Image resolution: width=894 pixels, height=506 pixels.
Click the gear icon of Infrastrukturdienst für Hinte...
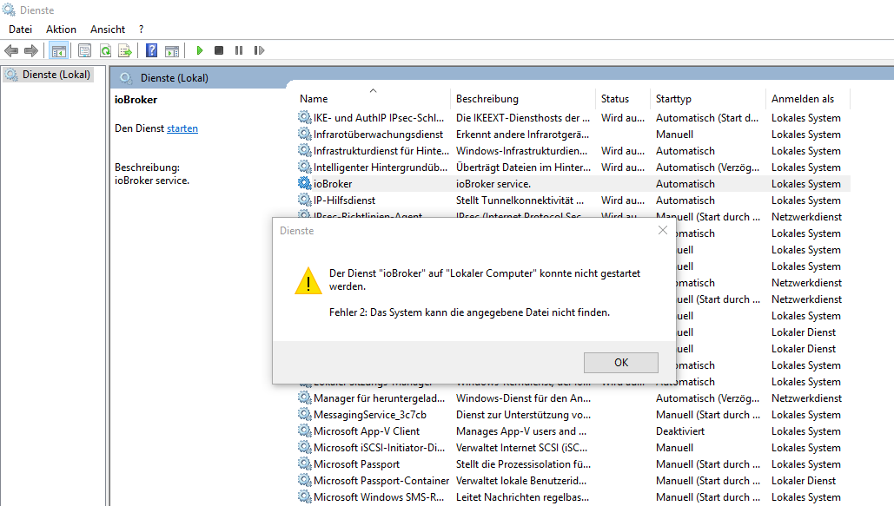304,150
